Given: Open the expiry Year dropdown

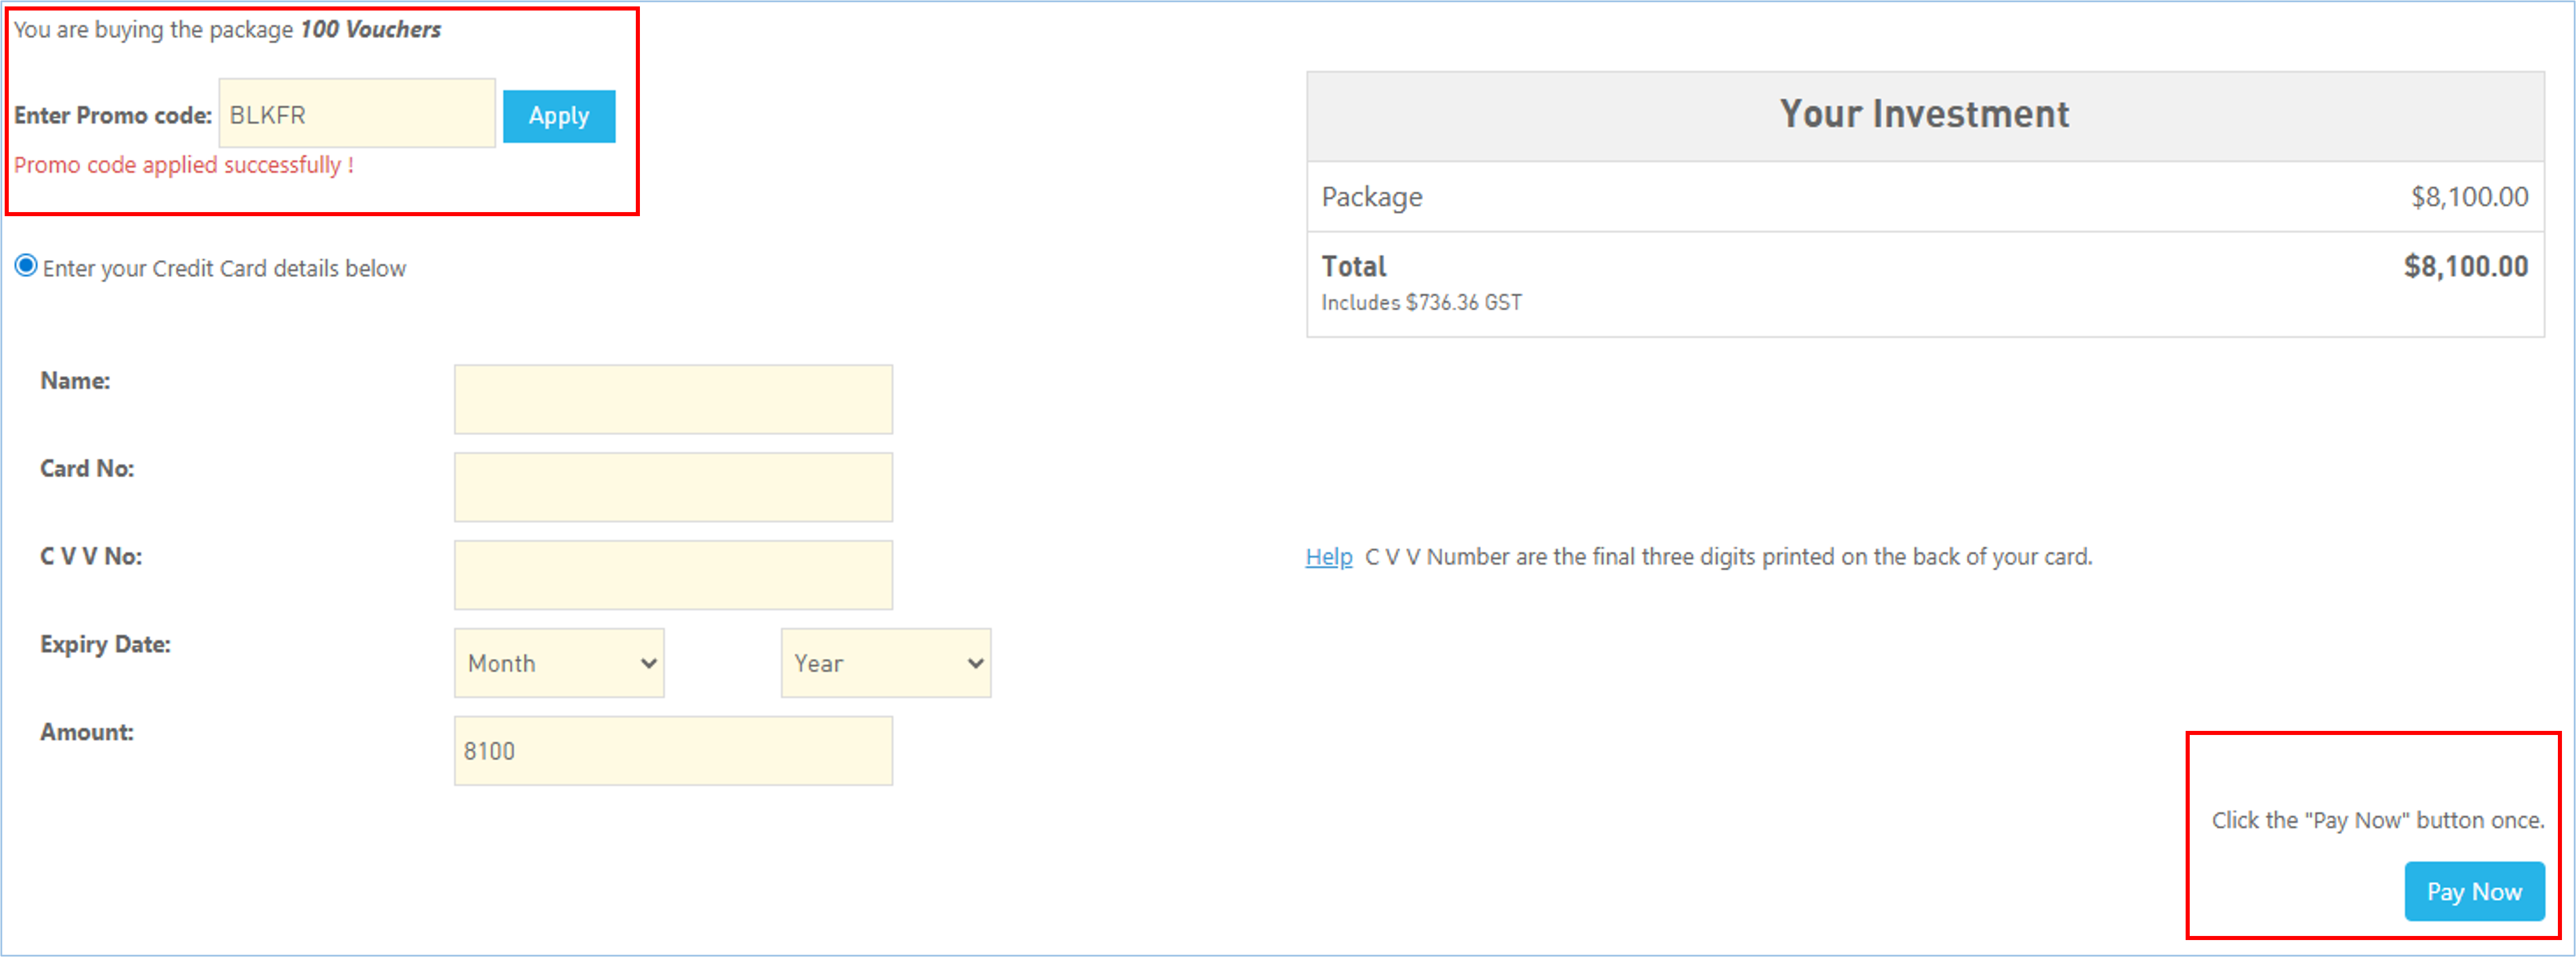Looking at the screenshot, I should coord(885,662).
